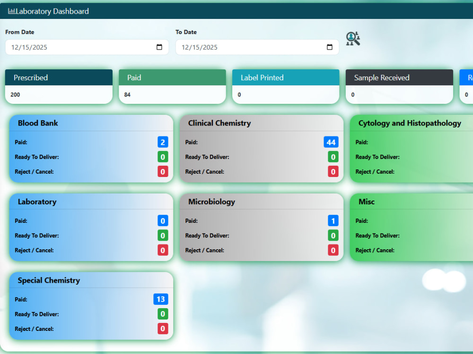This screenshot has height=354, width=473.
Task: Click Paid label in Cytology and Histopathology card
Action: point(362,142)
